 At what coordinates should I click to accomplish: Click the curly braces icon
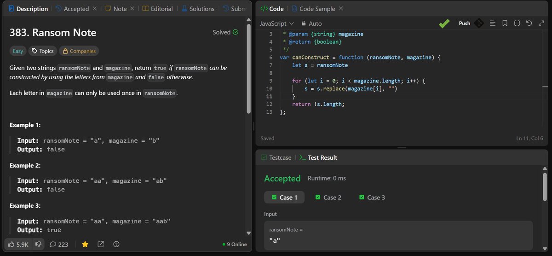[517, 23]
